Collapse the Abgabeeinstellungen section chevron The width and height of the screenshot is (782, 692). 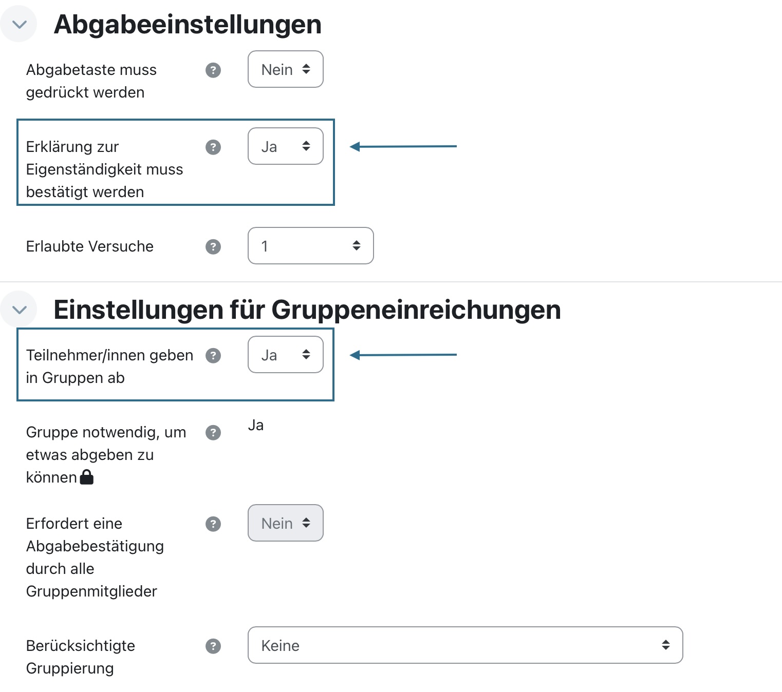pyautogui.click(x=19, y=24)
